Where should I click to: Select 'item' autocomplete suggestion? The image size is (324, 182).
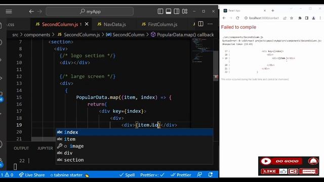click(x=135, y=139)
